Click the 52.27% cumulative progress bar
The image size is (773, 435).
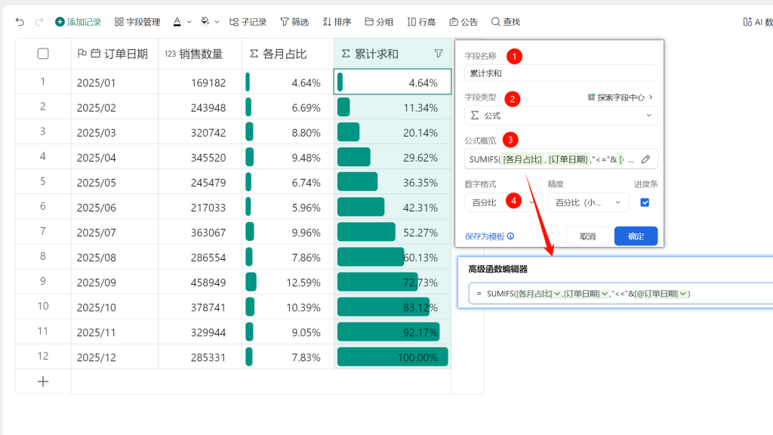pos(366,232)
